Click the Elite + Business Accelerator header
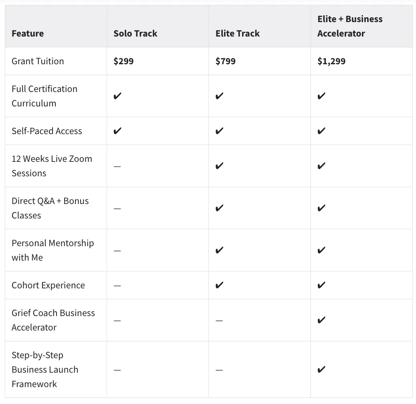 [x=349, y=26]
